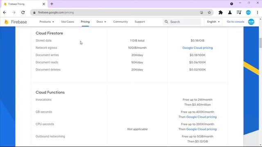The height and width of the screenshot is (147, 262).
Task: Click the Free up to 5GB/month text
Action: click(x=197, y=136)
